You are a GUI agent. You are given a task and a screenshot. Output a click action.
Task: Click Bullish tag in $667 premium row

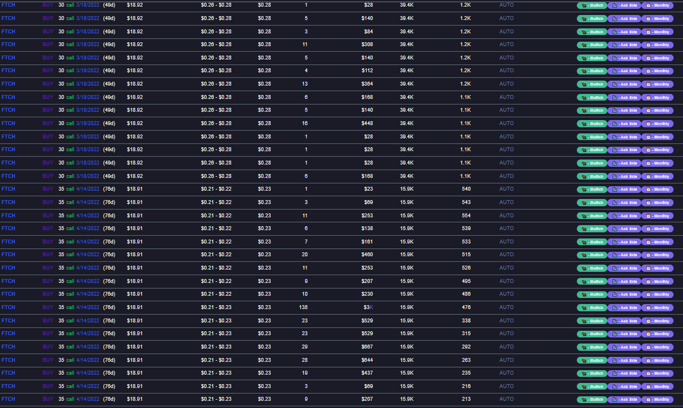pos(592,347)
